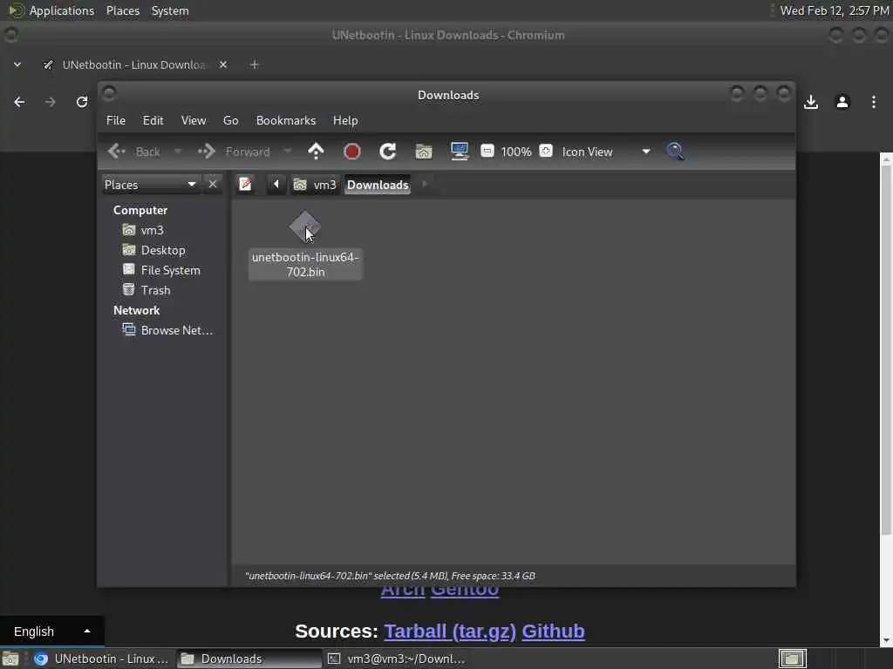Open Tarball (tar.gz) link
This screenshot has height=669, width=893.
tap(450, 631)
